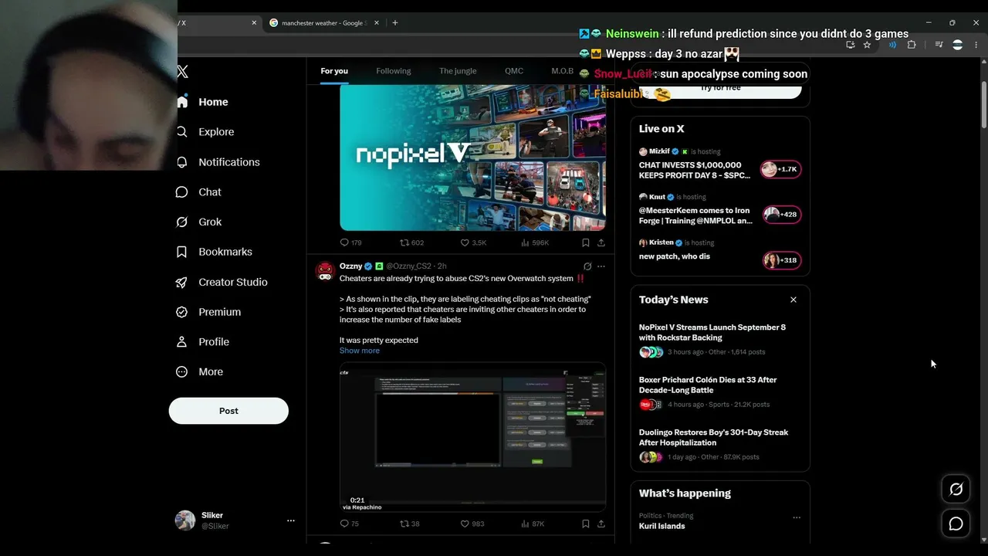
Task: Click the page vertical scrollbar
Action: click(984, 104)
